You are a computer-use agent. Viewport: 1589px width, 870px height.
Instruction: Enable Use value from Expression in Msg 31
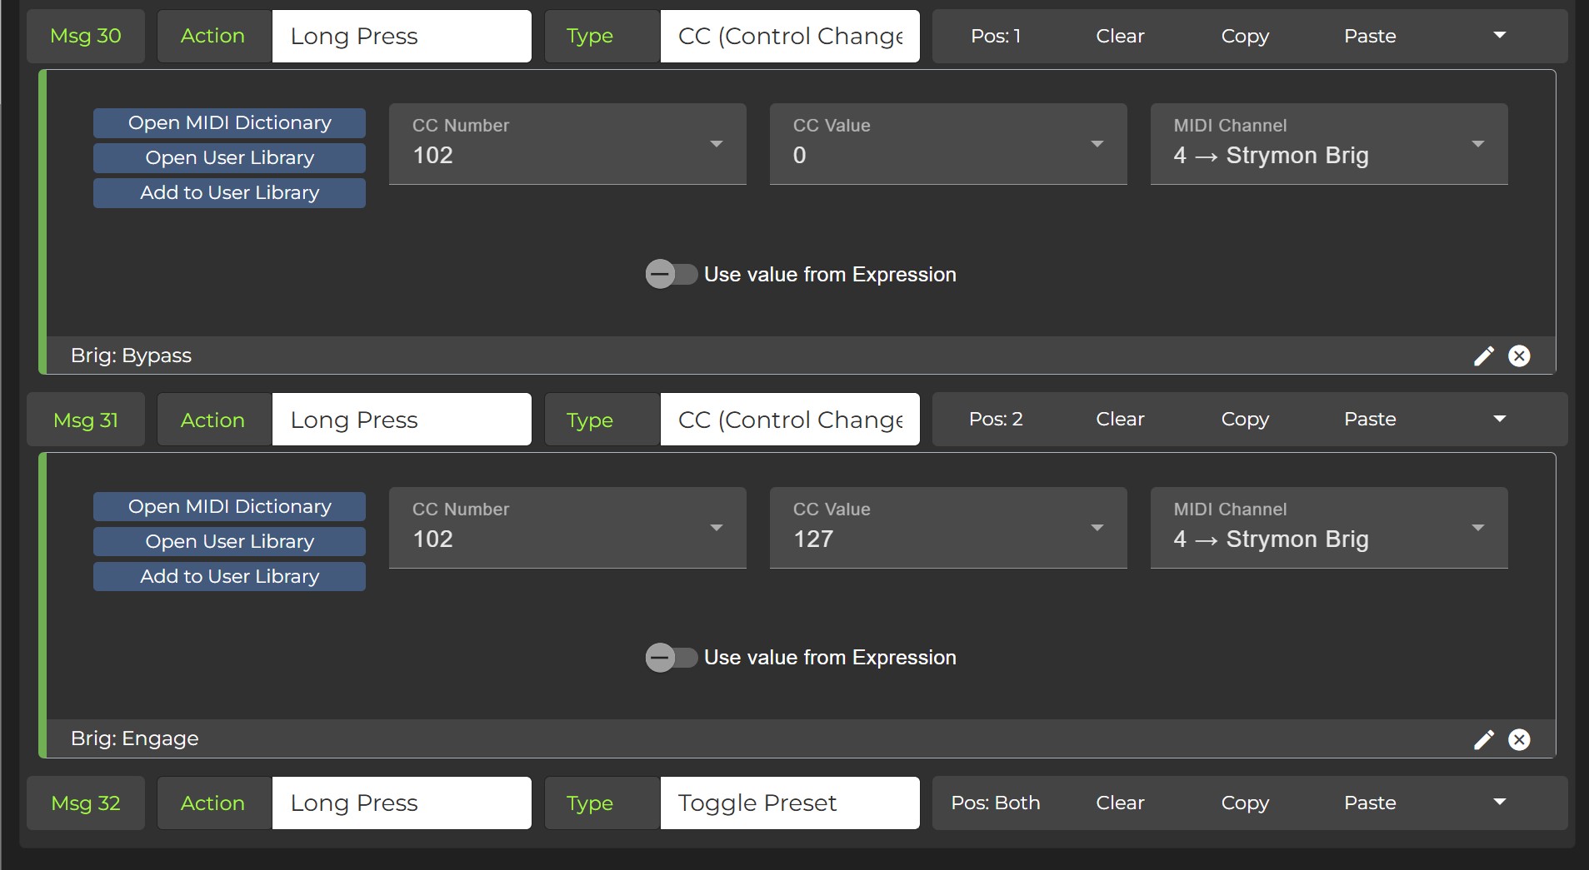[x=671, y=658]
